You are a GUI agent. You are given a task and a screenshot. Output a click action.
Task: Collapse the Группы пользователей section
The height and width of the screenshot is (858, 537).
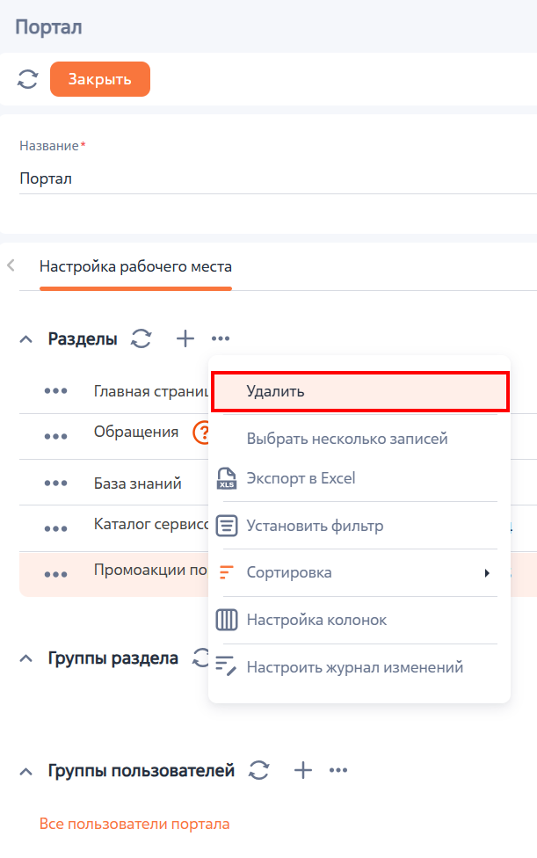(x=25, y=772)
